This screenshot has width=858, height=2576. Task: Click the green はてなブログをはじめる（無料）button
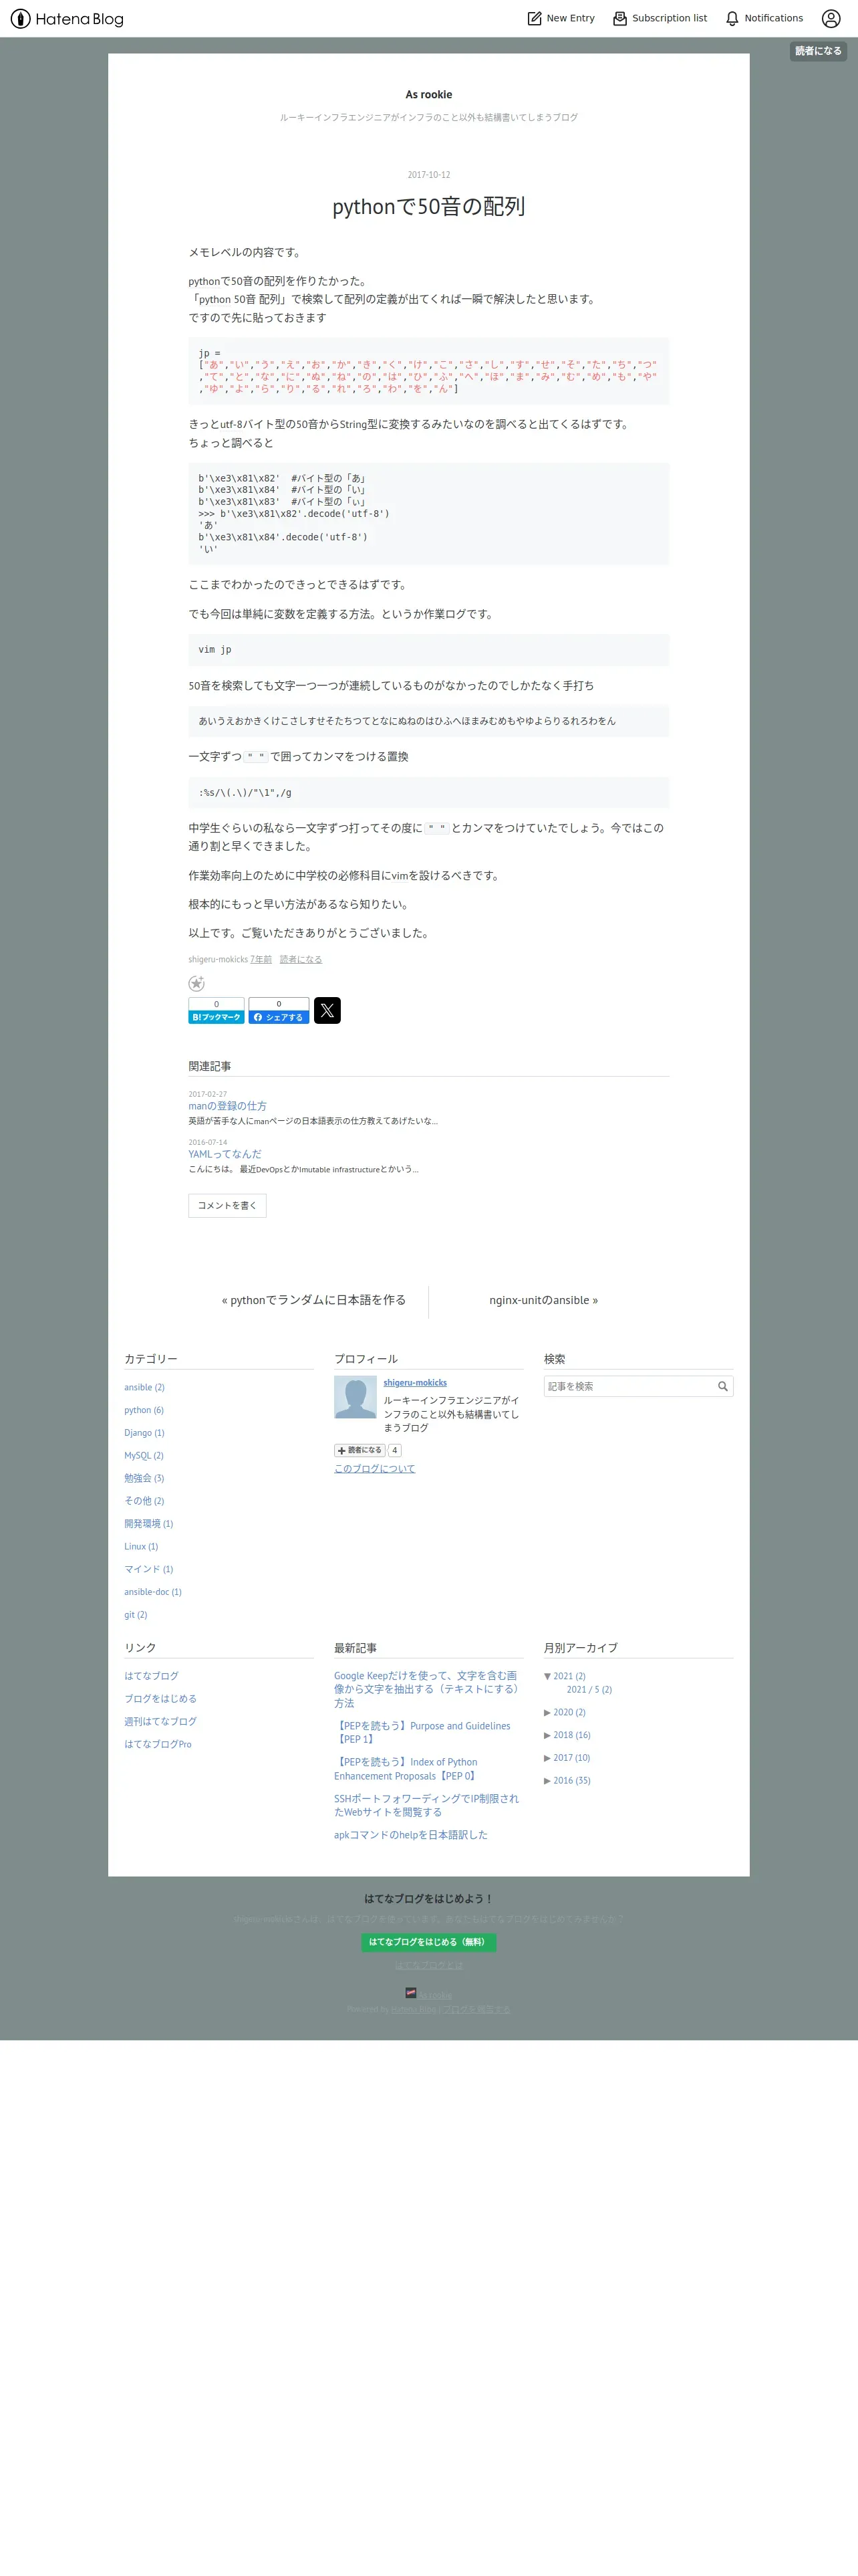[428, 1942]
